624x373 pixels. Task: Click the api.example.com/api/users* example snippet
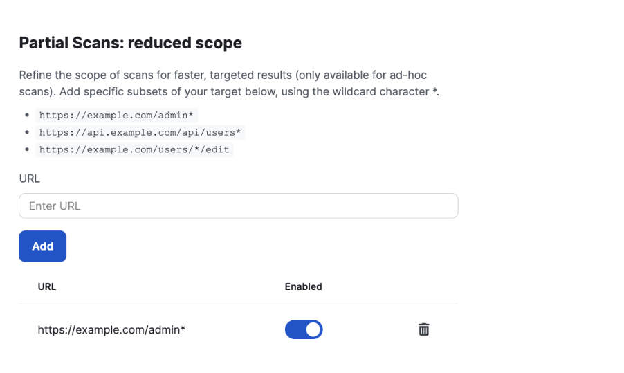pos(142,132)
